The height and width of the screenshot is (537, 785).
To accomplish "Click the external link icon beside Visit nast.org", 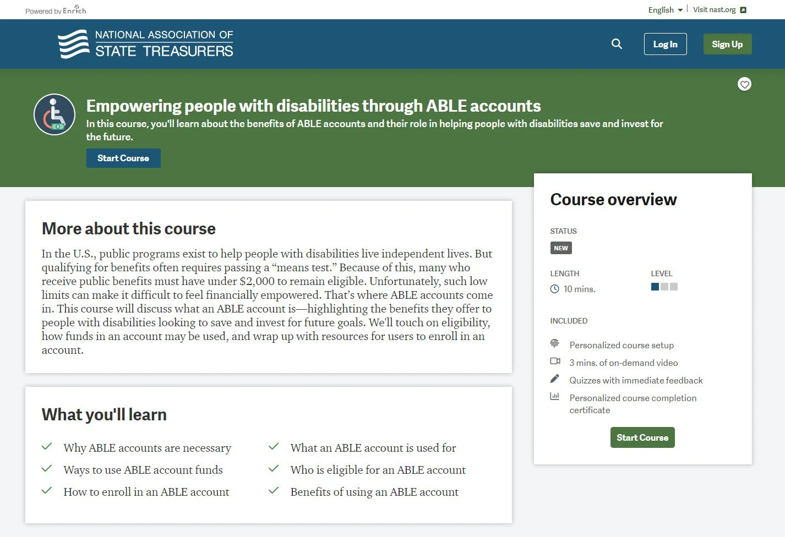I will point(744,9).
